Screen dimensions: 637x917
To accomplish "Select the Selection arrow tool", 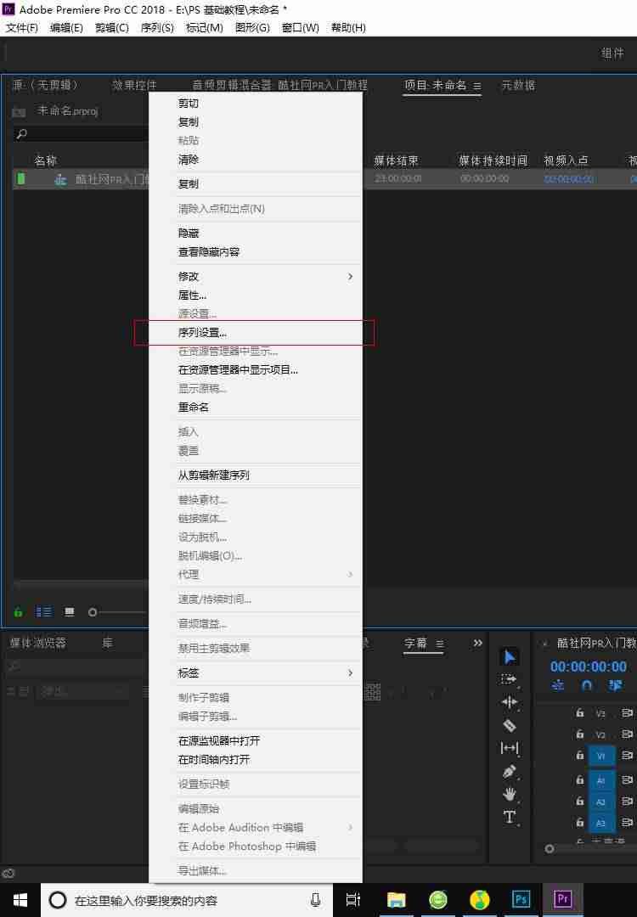I will [510, 656].
